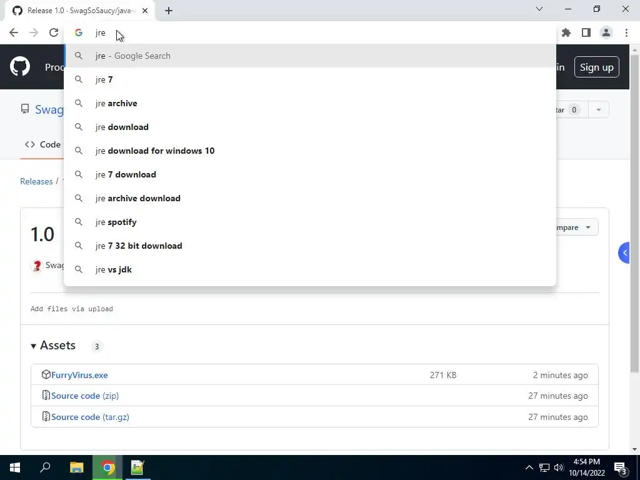The image size is (640, 480).
Task: Click the Sign up button
Action: pos(596,67)
